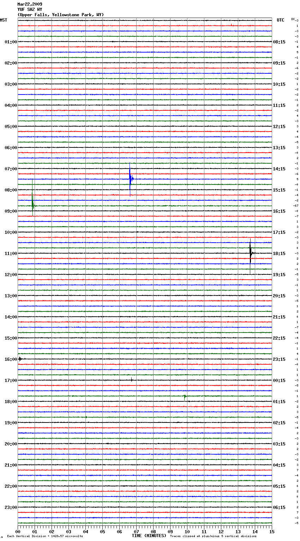
Task: Click the "21:00" MST time label
Action: [x=11, y=465]
